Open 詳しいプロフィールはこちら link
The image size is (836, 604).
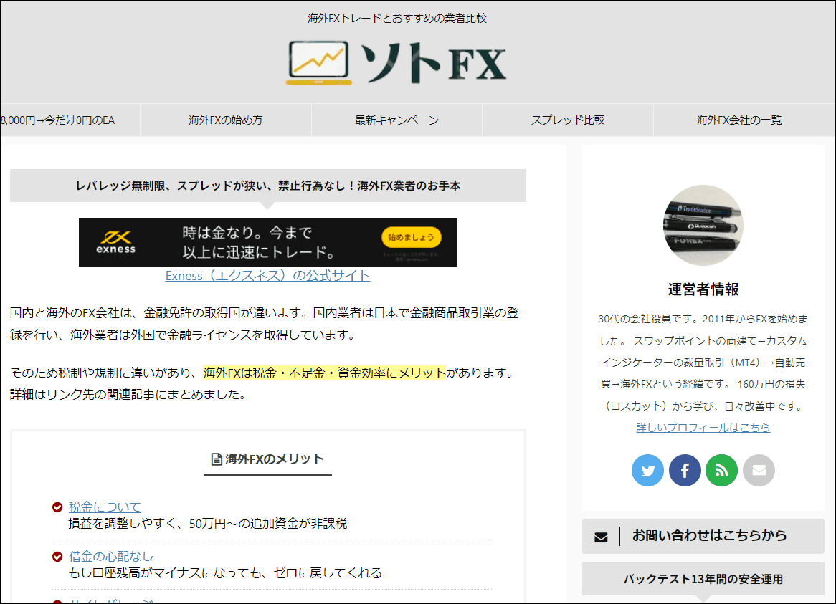pyautogui.click(x=703, y=428)
